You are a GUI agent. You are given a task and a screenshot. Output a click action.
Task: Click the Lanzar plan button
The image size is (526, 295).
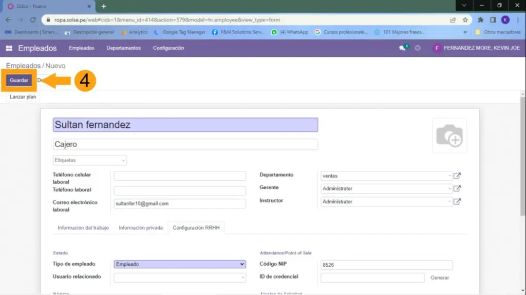click(x=23, y=97)
